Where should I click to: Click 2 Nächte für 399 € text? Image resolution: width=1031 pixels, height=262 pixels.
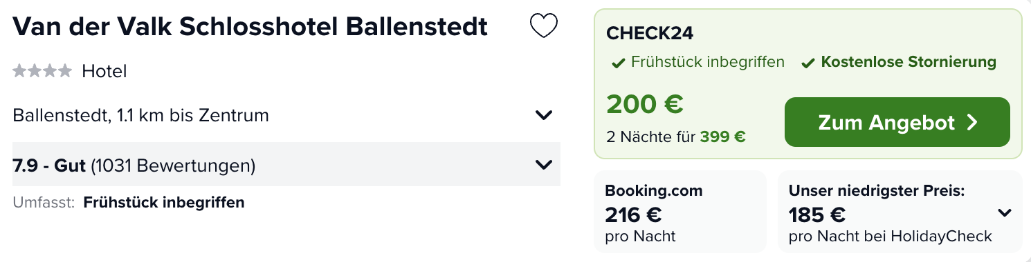675,137
